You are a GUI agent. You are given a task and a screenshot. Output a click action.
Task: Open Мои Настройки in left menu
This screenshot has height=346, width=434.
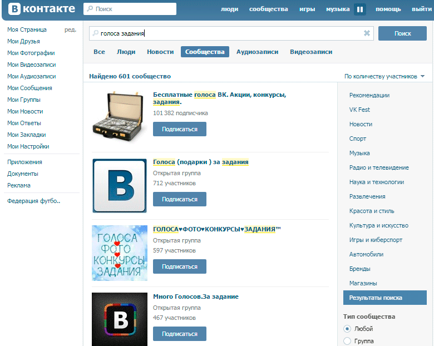coord(28,146)
